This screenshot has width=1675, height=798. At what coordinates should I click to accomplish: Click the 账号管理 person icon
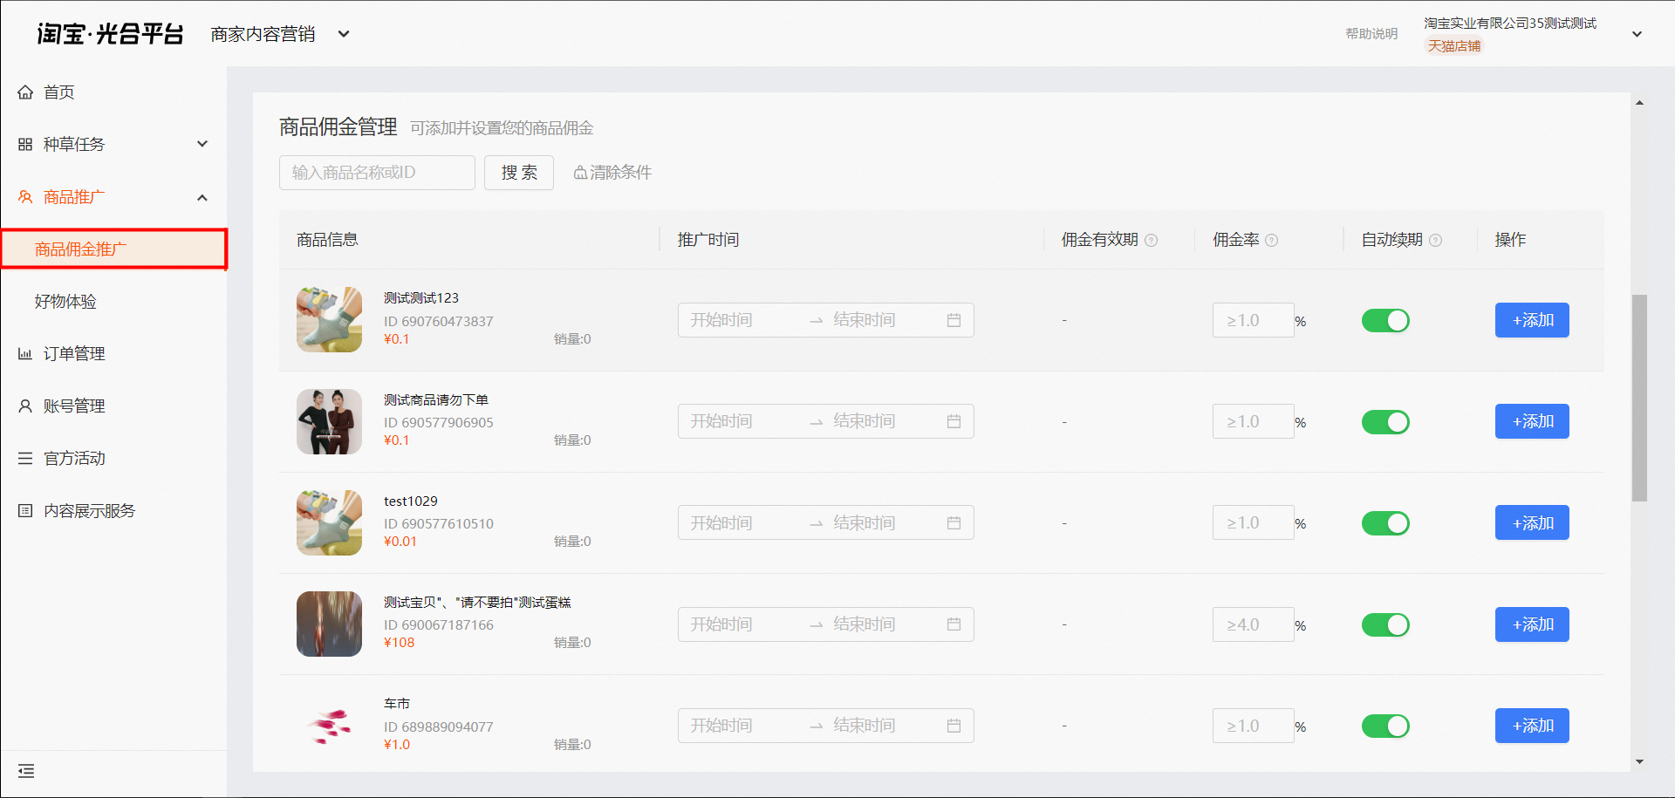[x=25, y=406]
